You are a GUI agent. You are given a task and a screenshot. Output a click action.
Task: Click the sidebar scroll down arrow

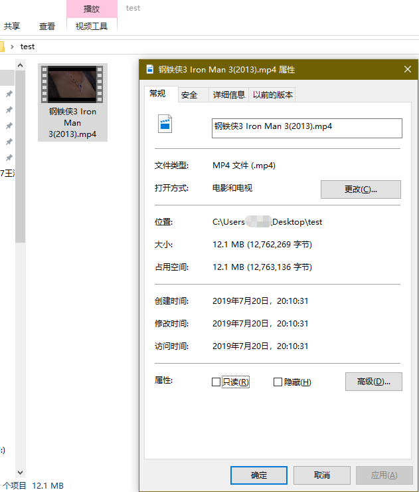[21, 472]
